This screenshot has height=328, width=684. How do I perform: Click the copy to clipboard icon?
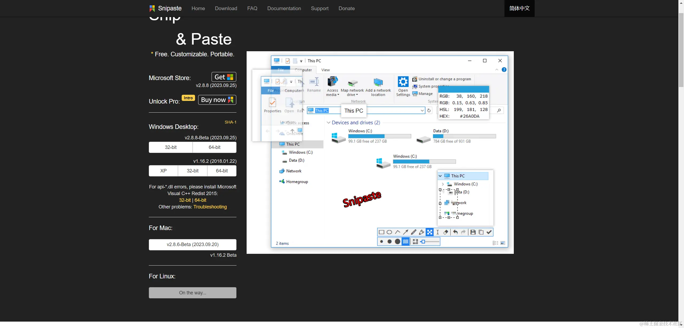[481, 232]
